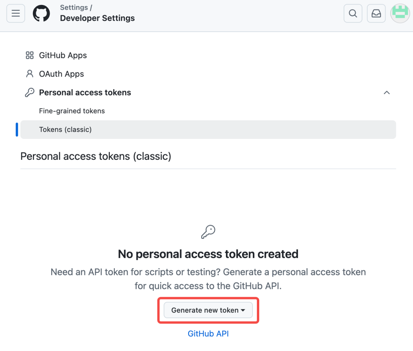
Task: Select Fine-grained tokens
Action: [x=72, y=111]
